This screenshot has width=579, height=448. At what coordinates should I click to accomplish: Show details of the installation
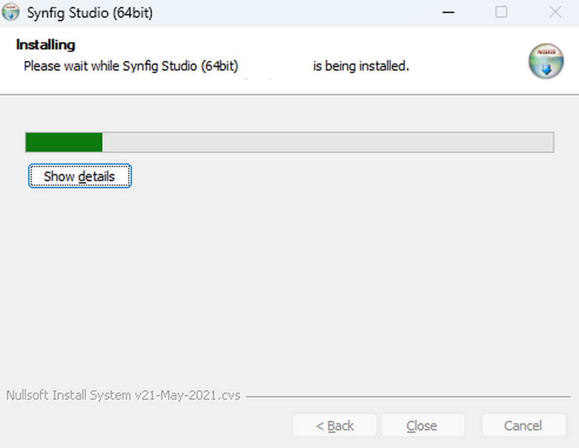click(x=80, y=176)
